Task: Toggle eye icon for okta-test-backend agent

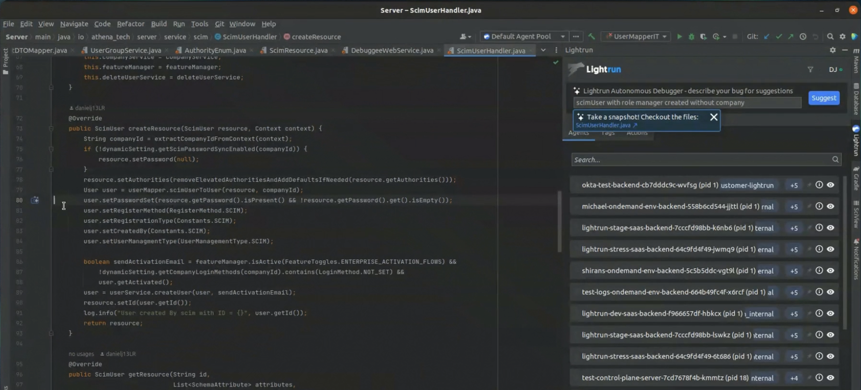Action: tap(831, 185)
